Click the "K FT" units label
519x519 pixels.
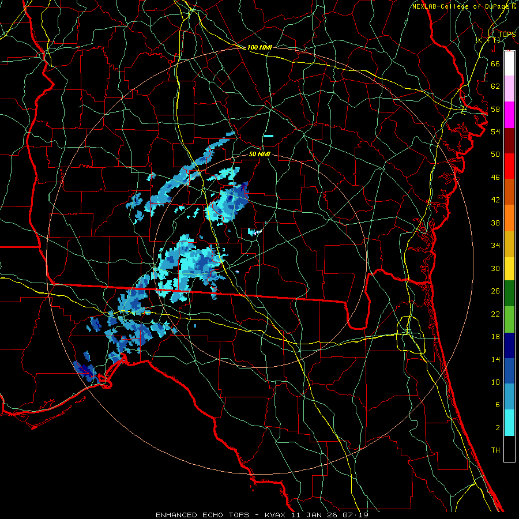pyautogui.click(x=487, y=40)
